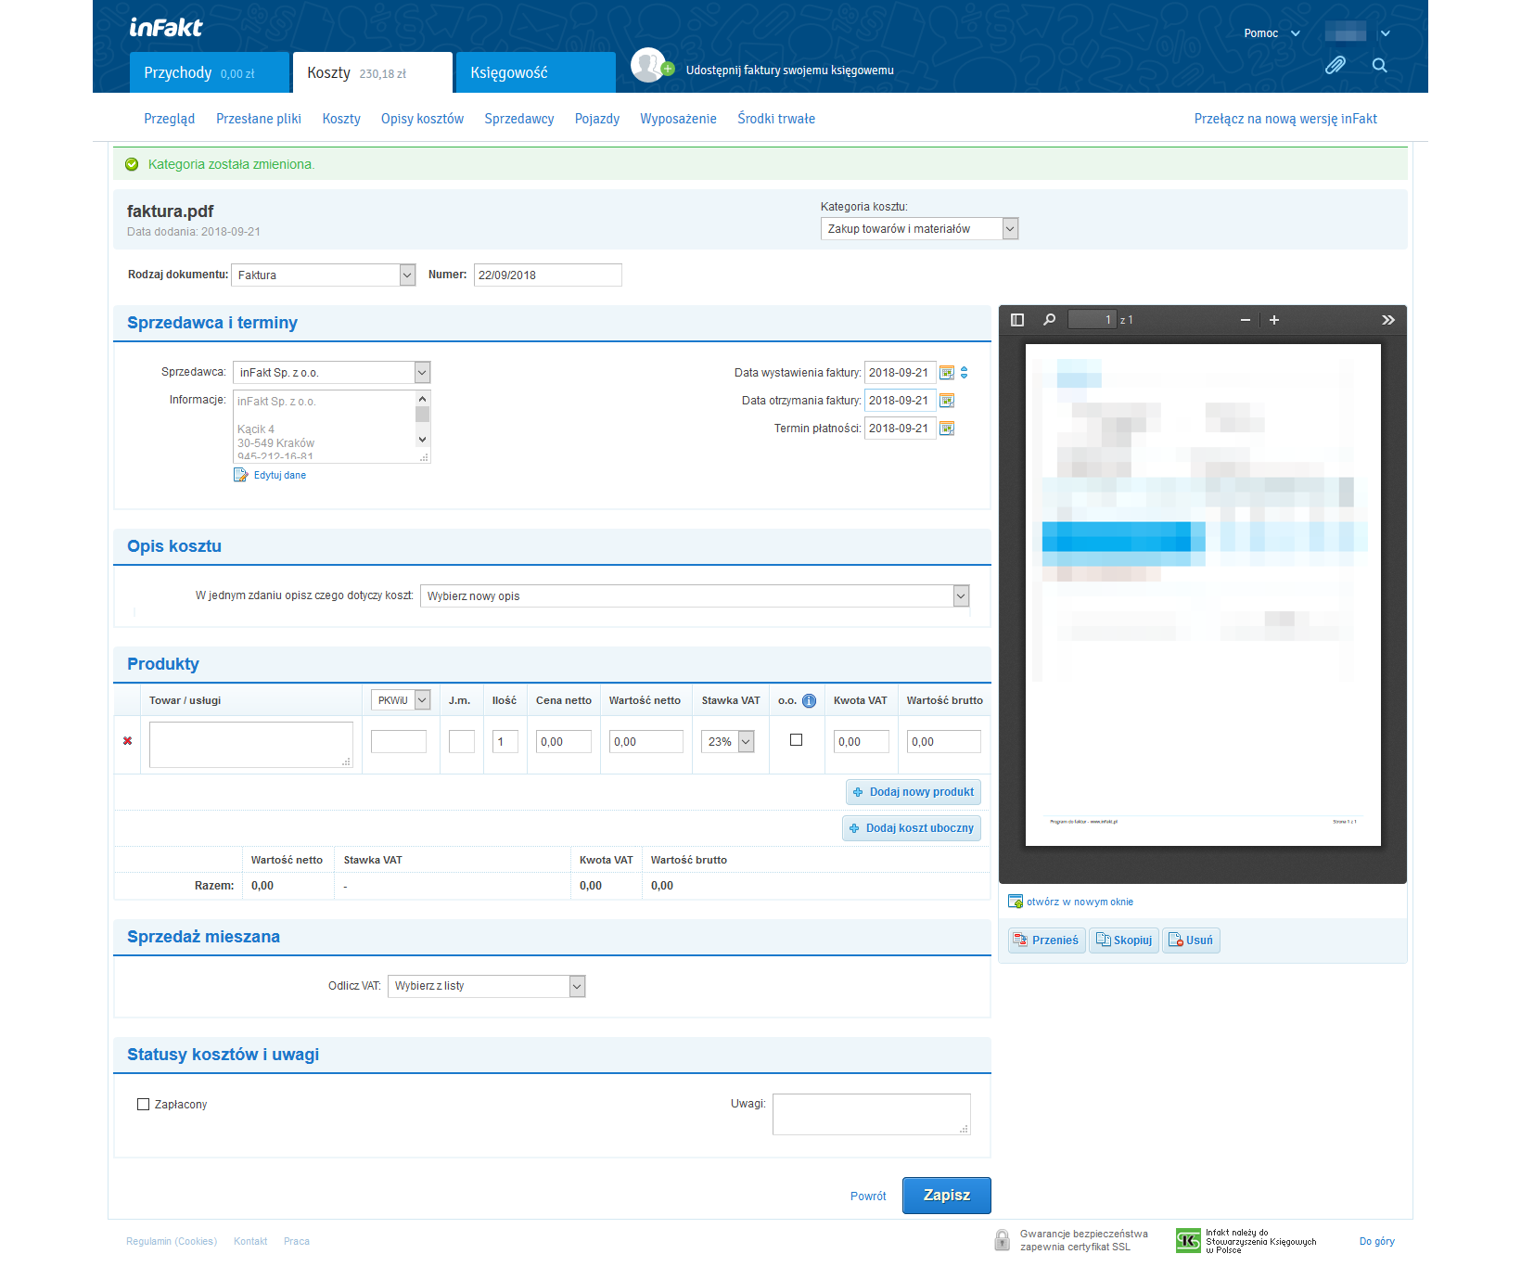Zoom out the PDF preview

[1246, 320]
